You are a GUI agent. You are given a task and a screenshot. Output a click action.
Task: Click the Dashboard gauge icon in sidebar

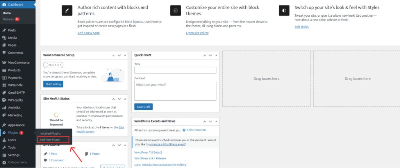(4, 5)
